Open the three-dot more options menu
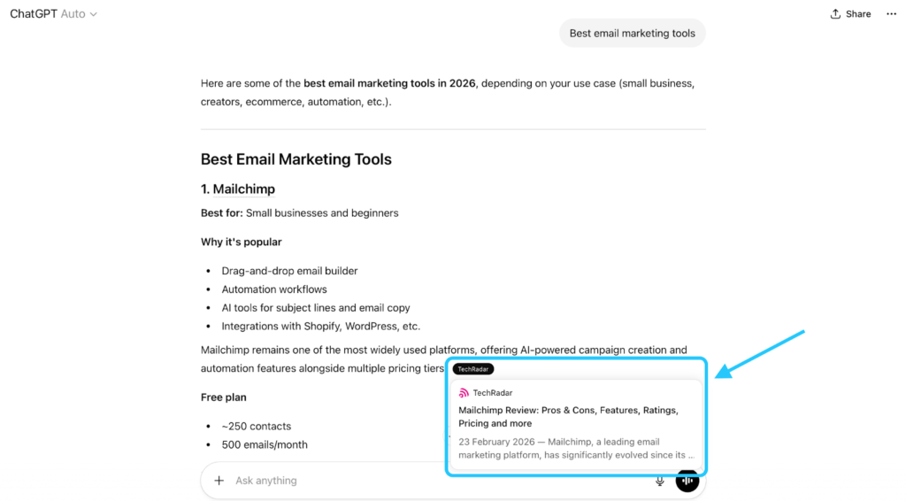Image resolution: width=906 pixels, height=501 pixels. click(891, 14)
